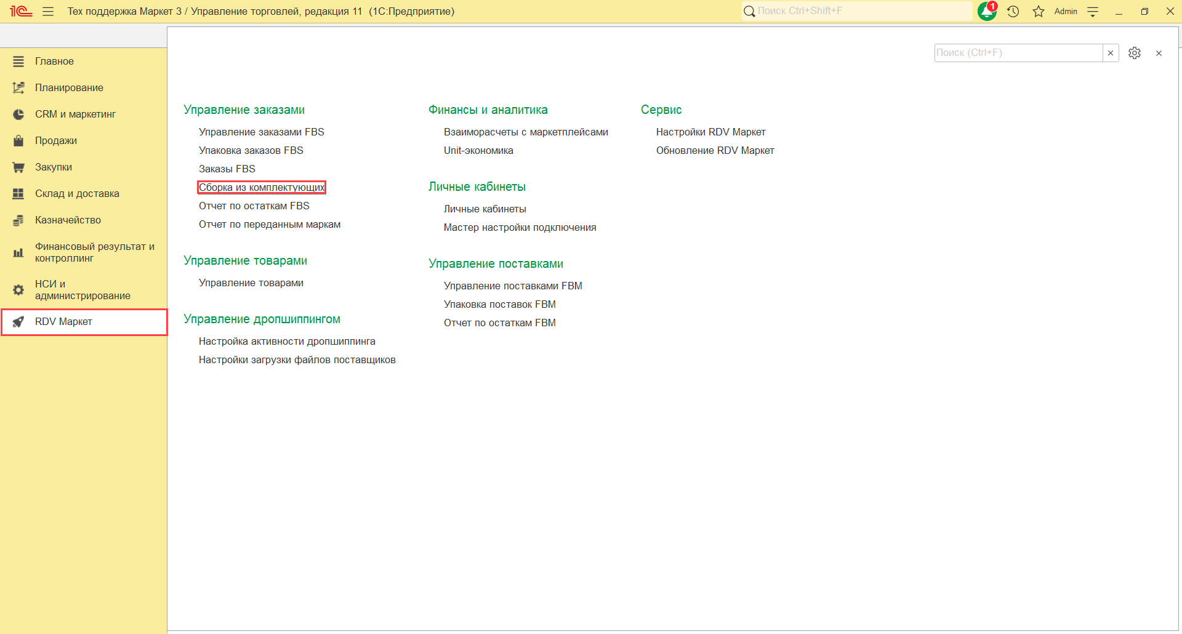
Task: Open the Заказы FBS list
Action: click(x=227, y=169)
